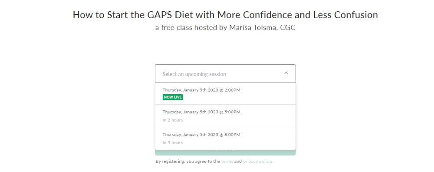Viewport: 434px width, 172px height.
Task: Choose the Thursday, January 5th 5:00PM session
Action: click(x=225, y=116)
